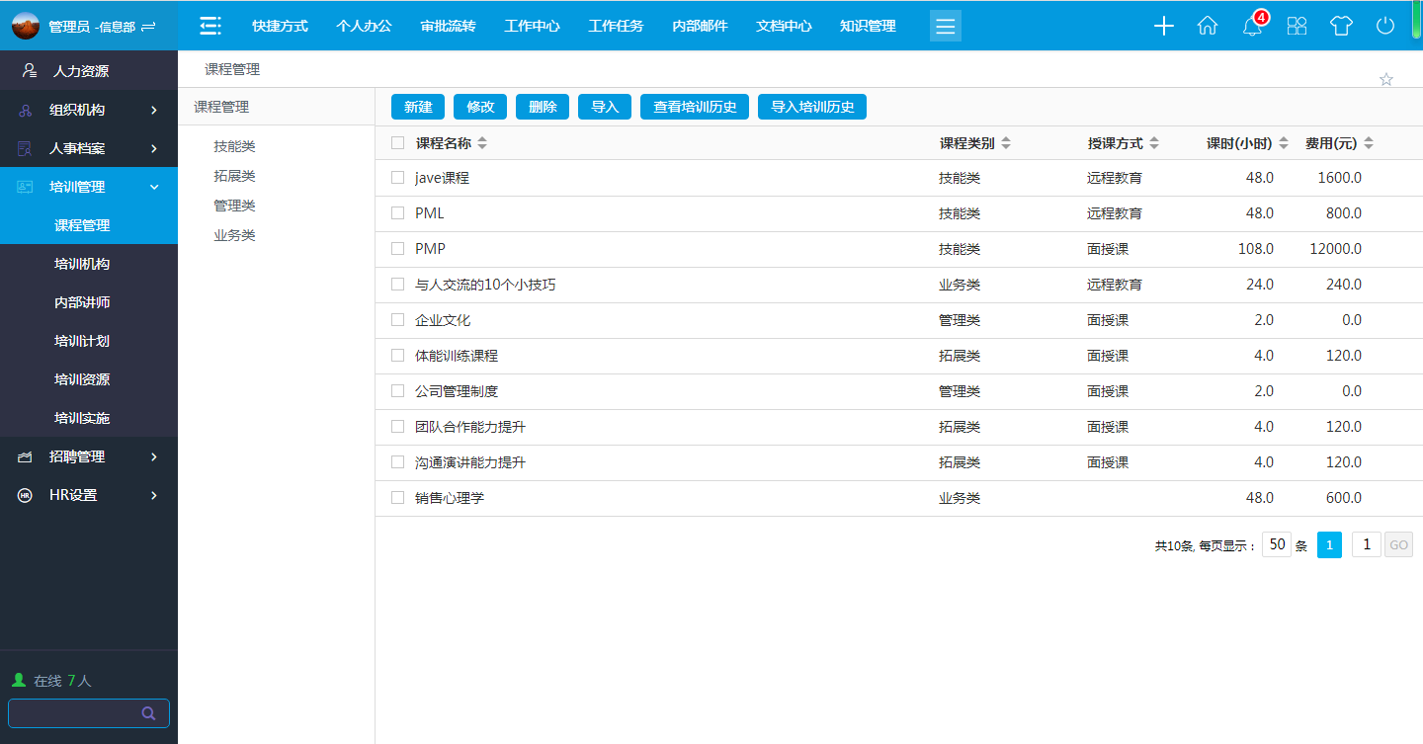
Task: Collapse the sidebar using the menu toggle icon
Action: [209, 26]
